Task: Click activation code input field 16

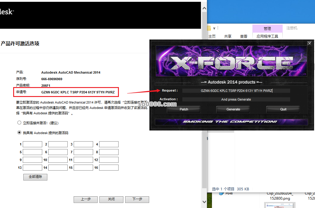Action: click(x=109, y=168)
